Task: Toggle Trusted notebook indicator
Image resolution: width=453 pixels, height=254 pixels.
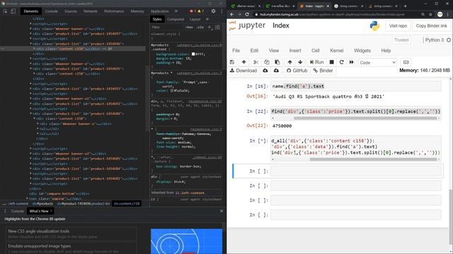Action: click(x=401, y=40)
